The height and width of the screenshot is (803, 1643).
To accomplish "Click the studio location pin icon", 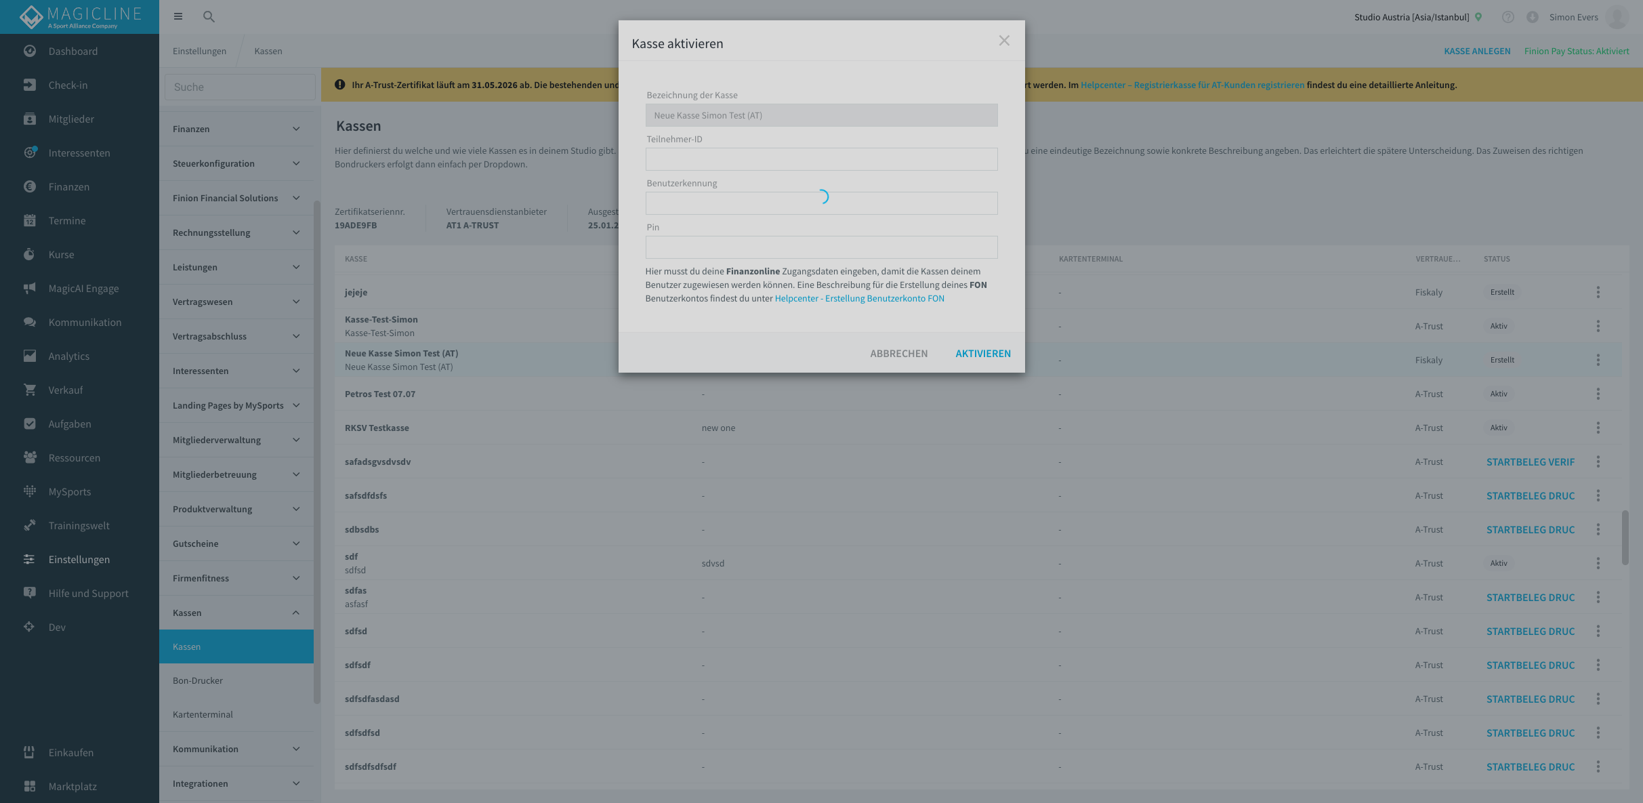I will [x=1478, y=17].
